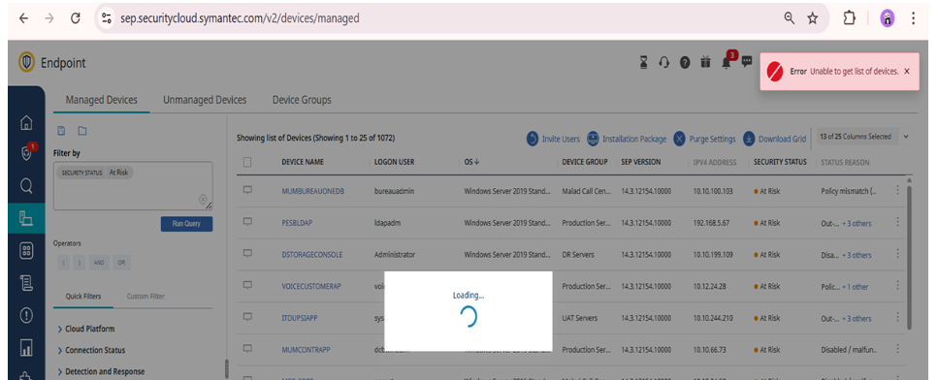Open the bar chart reports icon in the sidebar
938x380 pixels.
pyautogui.click(x=26, y=348)
